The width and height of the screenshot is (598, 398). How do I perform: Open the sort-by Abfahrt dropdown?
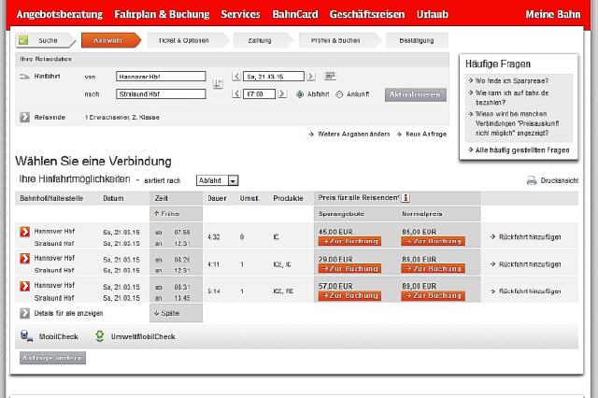tap(218, 180)
